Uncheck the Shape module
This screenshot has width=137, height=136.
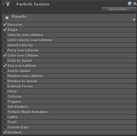[x=5, y=30]
